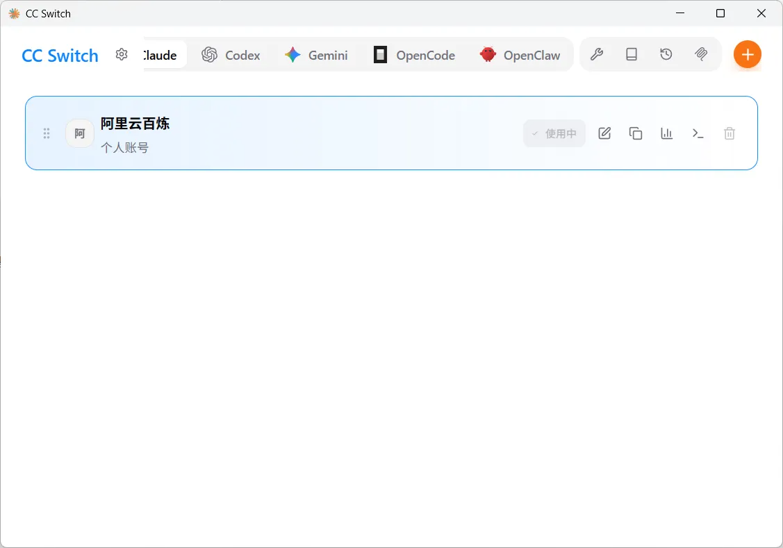Delete the 阿里云百炼 provider
This screenshot has width=783, height=548.
coord(729,133)
